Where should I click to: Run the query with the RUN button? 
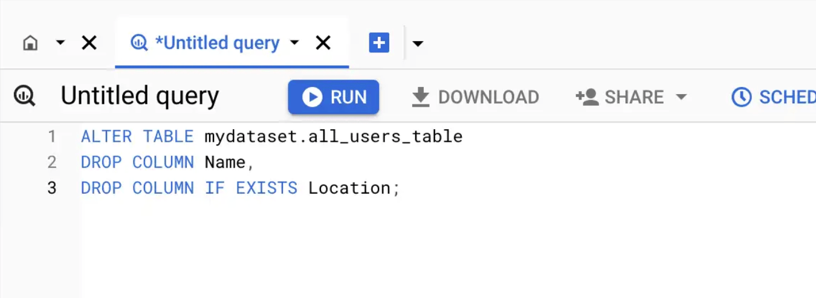pyautogui.click(x=334, y=97)
